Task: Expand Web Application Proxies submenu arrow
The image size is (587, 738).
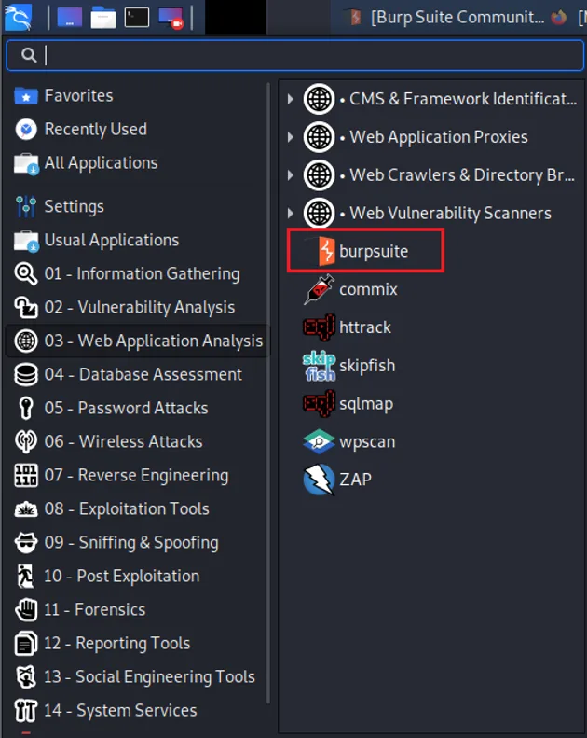Action: coord(291,137)
